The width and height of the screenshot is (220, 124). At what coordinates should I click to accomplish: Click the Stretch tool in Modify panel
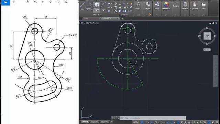pos(116,11)
